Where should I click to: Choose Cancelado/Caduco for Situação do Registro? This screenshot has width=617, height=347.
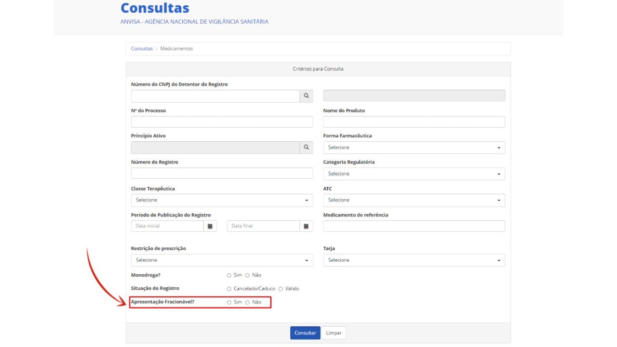pyautogui.click(x=229, y=289)
